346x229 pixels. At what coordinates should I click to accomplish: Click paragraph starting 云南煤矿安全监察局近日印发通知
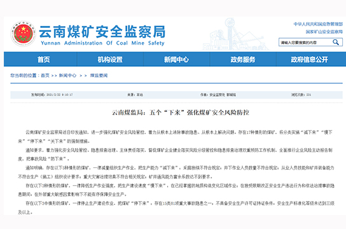[175, 137]
